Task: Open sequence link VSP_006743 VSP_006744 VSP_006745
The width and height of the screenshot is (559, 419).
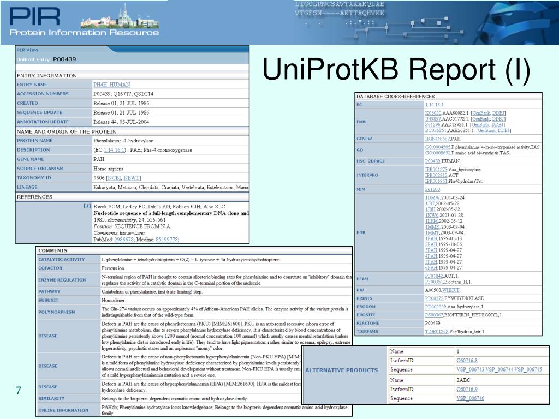Action: 499,369
